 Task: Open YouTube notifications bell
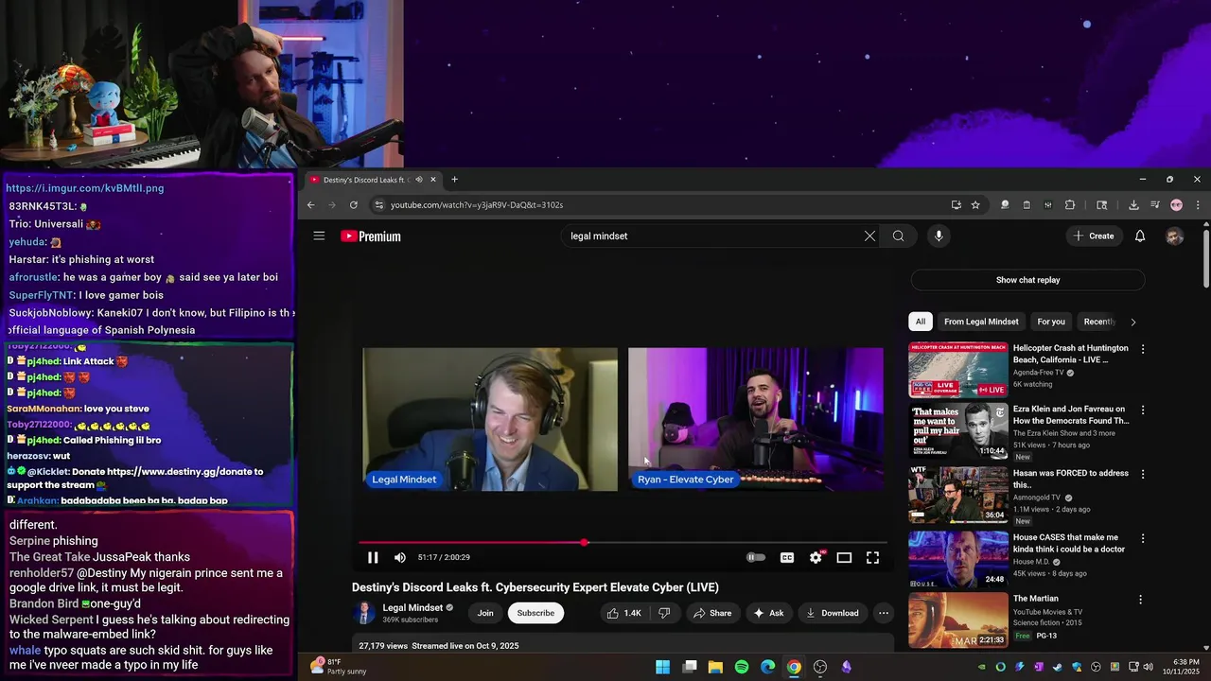click(1140, 236)
